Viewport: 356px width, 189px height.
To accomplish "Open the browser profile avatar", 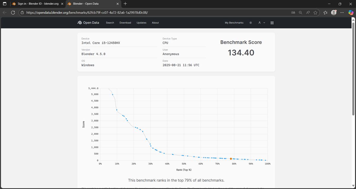I will (x=334, y=12).
